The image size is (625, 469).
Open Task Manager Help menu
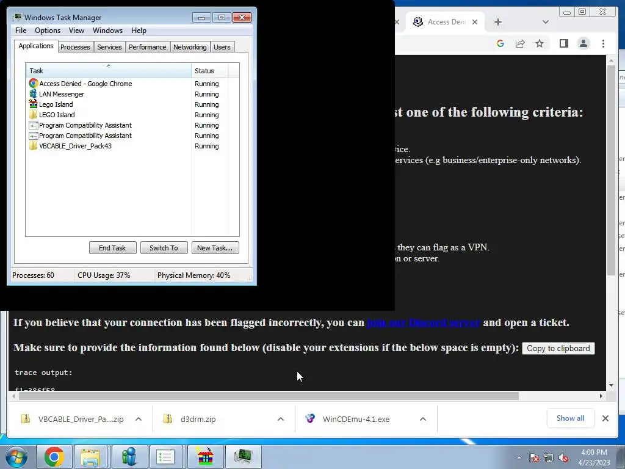click(139, 31)
